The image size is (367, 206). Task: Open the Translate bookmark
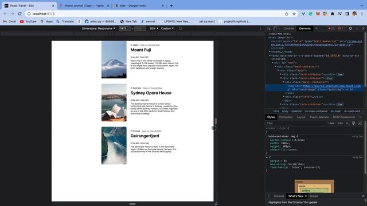pyautogui.click(x=65, y=22)
